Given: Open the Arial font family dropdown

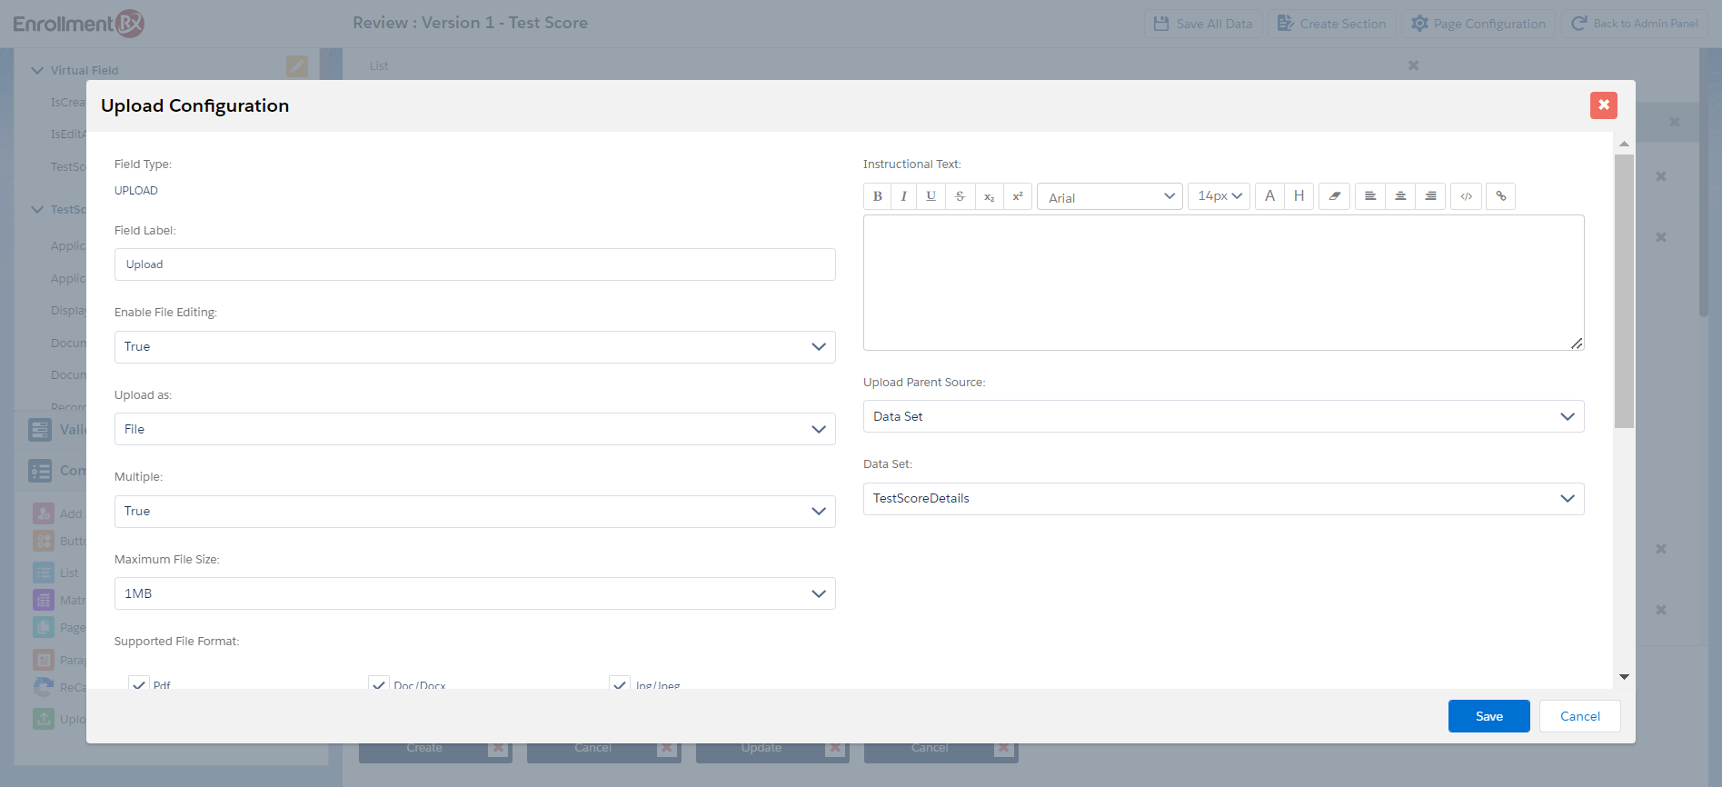Looking at the screenshot, I should (x=1110, y=196).
